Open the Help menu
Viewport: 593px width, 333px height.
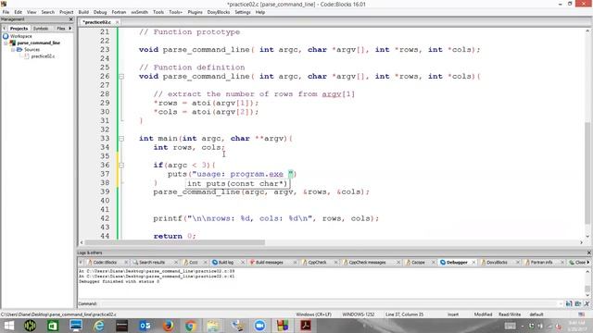(260, 12)
